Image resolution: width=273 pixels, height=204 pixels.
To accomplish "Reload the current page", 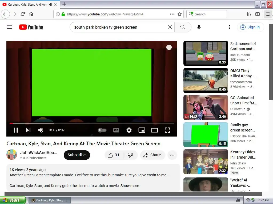I will (x=23, y=14).
